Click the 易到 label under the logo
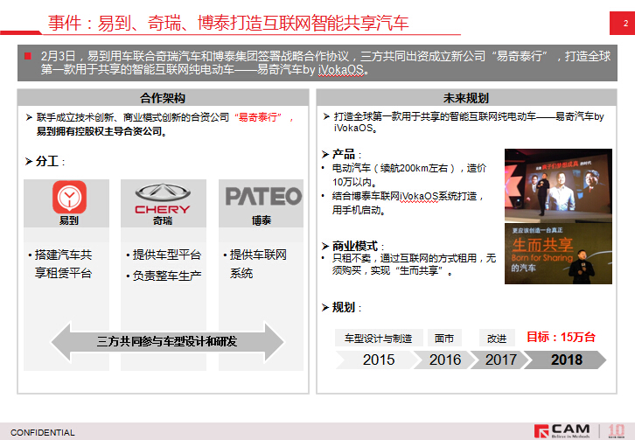This screenshot has width=635, height=440. (x=69, y=220)
